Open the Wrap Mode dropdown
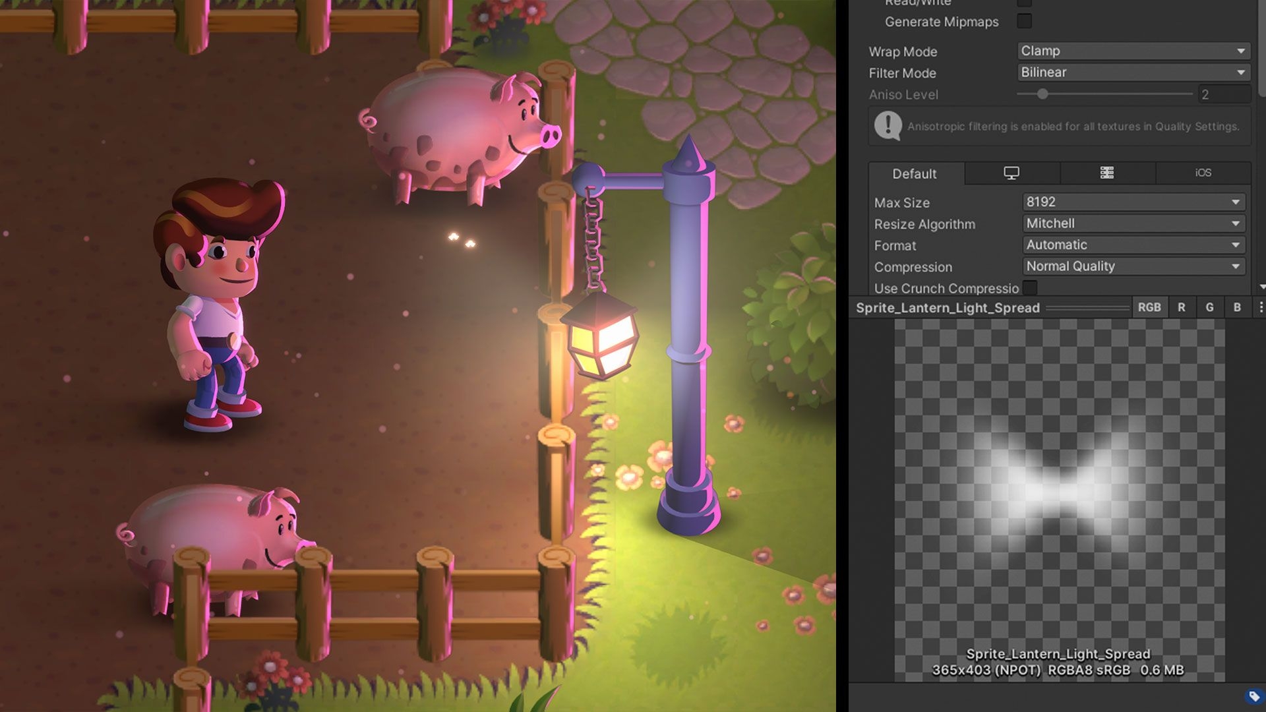Screen dimensions: 1266x712 1130,49
